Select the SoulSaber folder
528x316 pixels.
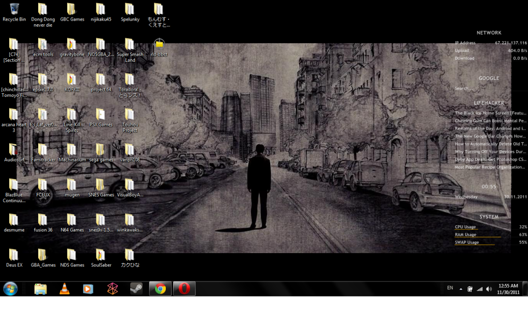pyautogui.click(x=101, y=258)
